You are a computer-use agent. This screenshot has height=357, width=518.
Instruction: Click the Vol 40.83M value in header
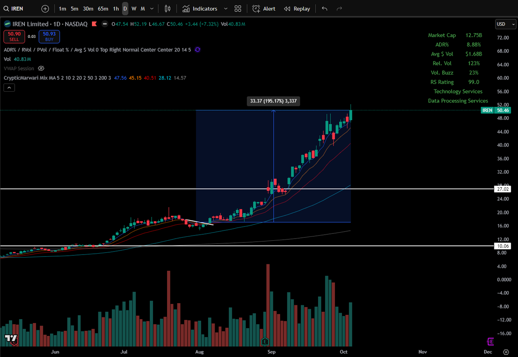(x=233, y=24)
